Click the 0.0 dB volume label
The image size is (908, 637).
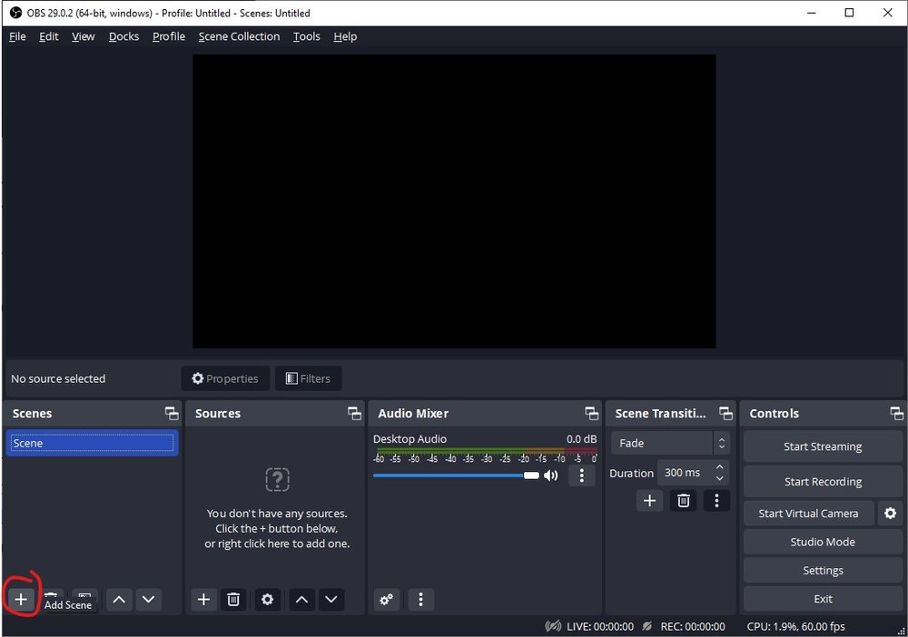click(x=581, y=439)
